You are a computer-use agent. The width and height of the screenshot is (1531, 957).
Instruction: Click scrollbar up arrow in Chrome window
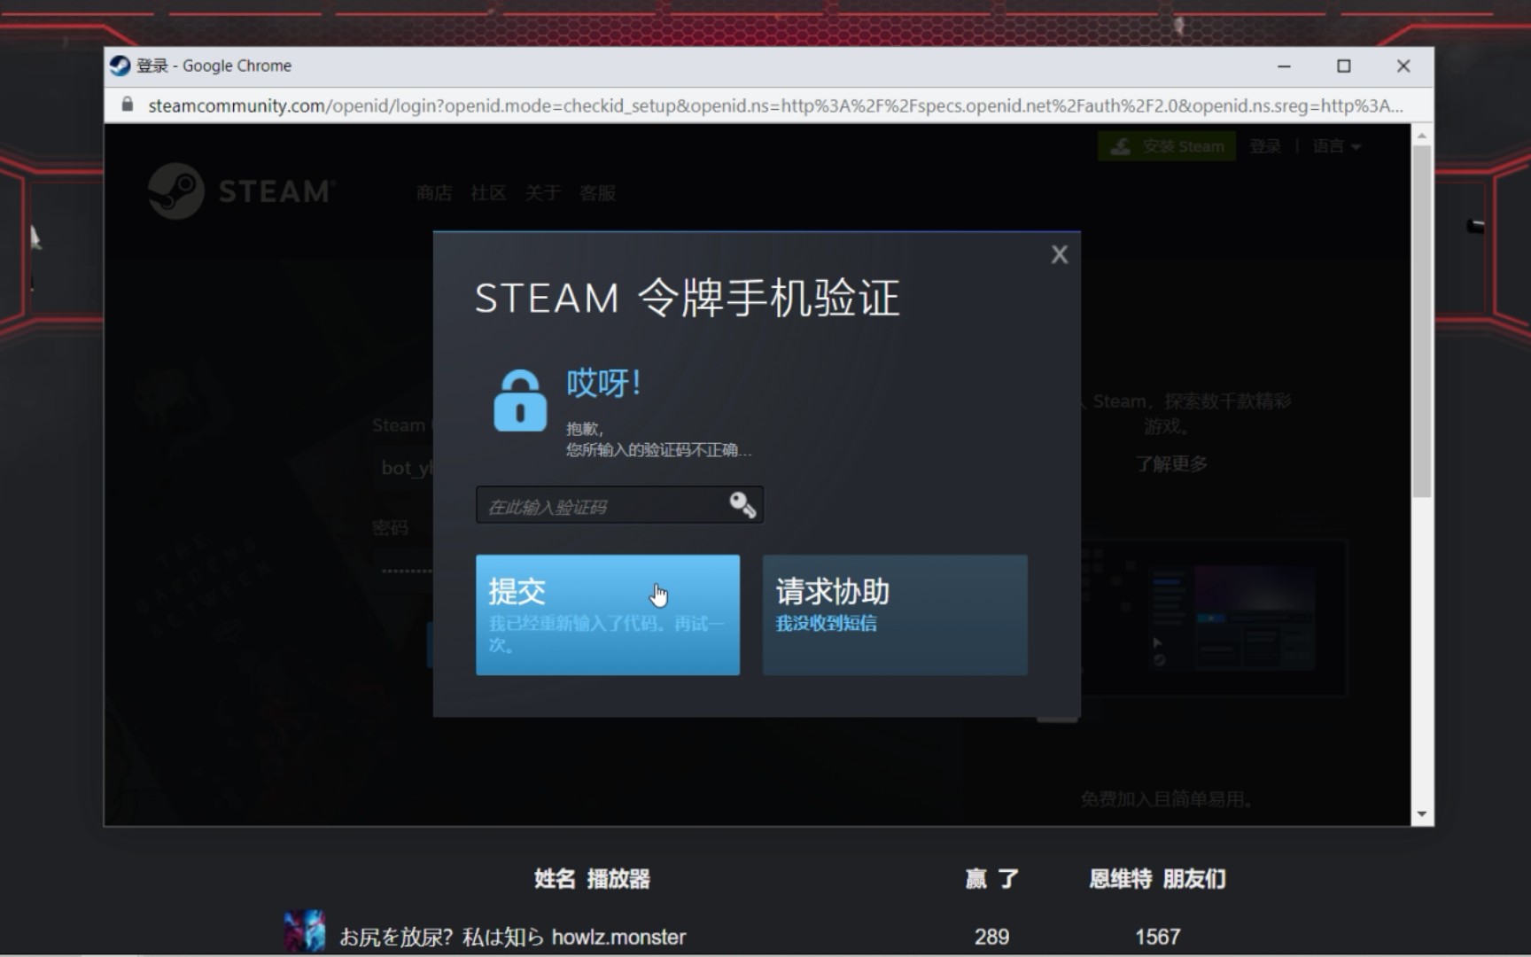click(1421, 136)
